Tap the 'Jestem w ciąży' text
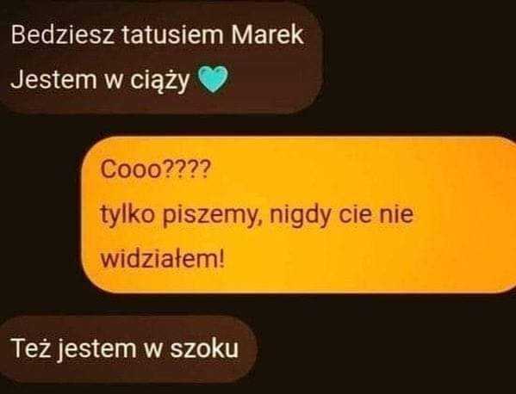516x394 pixels. click(x=101, y=81)
